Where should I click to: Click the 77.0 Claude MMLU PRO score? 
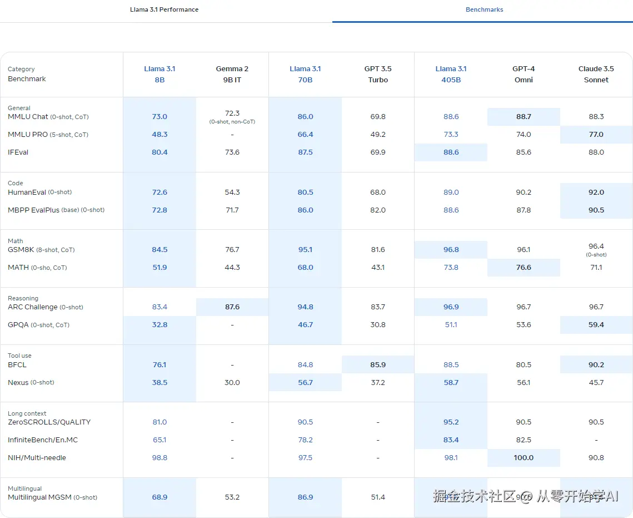pyautogui.click(x=596, y=135)
